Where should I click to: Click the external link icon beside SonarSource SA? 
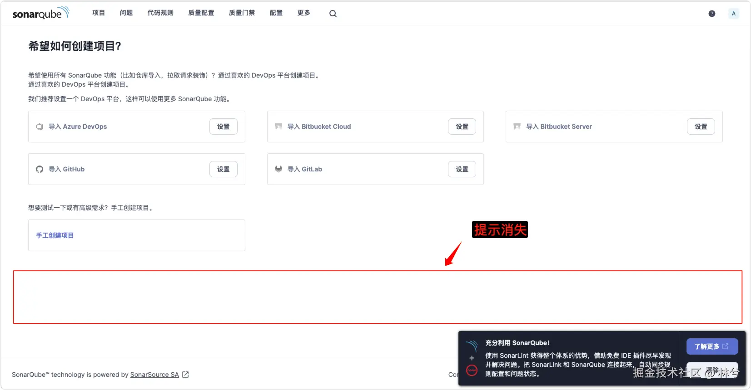[185, 375]
